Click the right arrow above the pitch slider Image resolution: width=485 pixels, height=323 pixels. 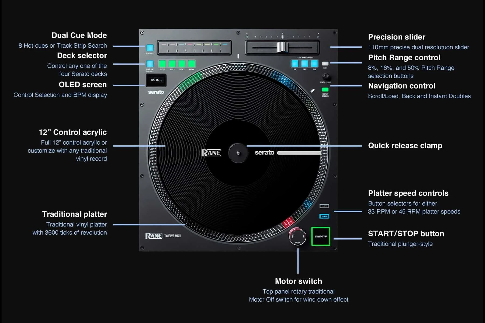click(x=318, y=37)
